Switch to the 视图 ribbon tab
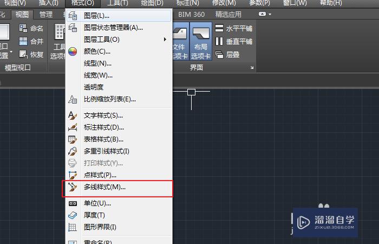This screenshot has height=244, width=379. click(x=22, y=15)
